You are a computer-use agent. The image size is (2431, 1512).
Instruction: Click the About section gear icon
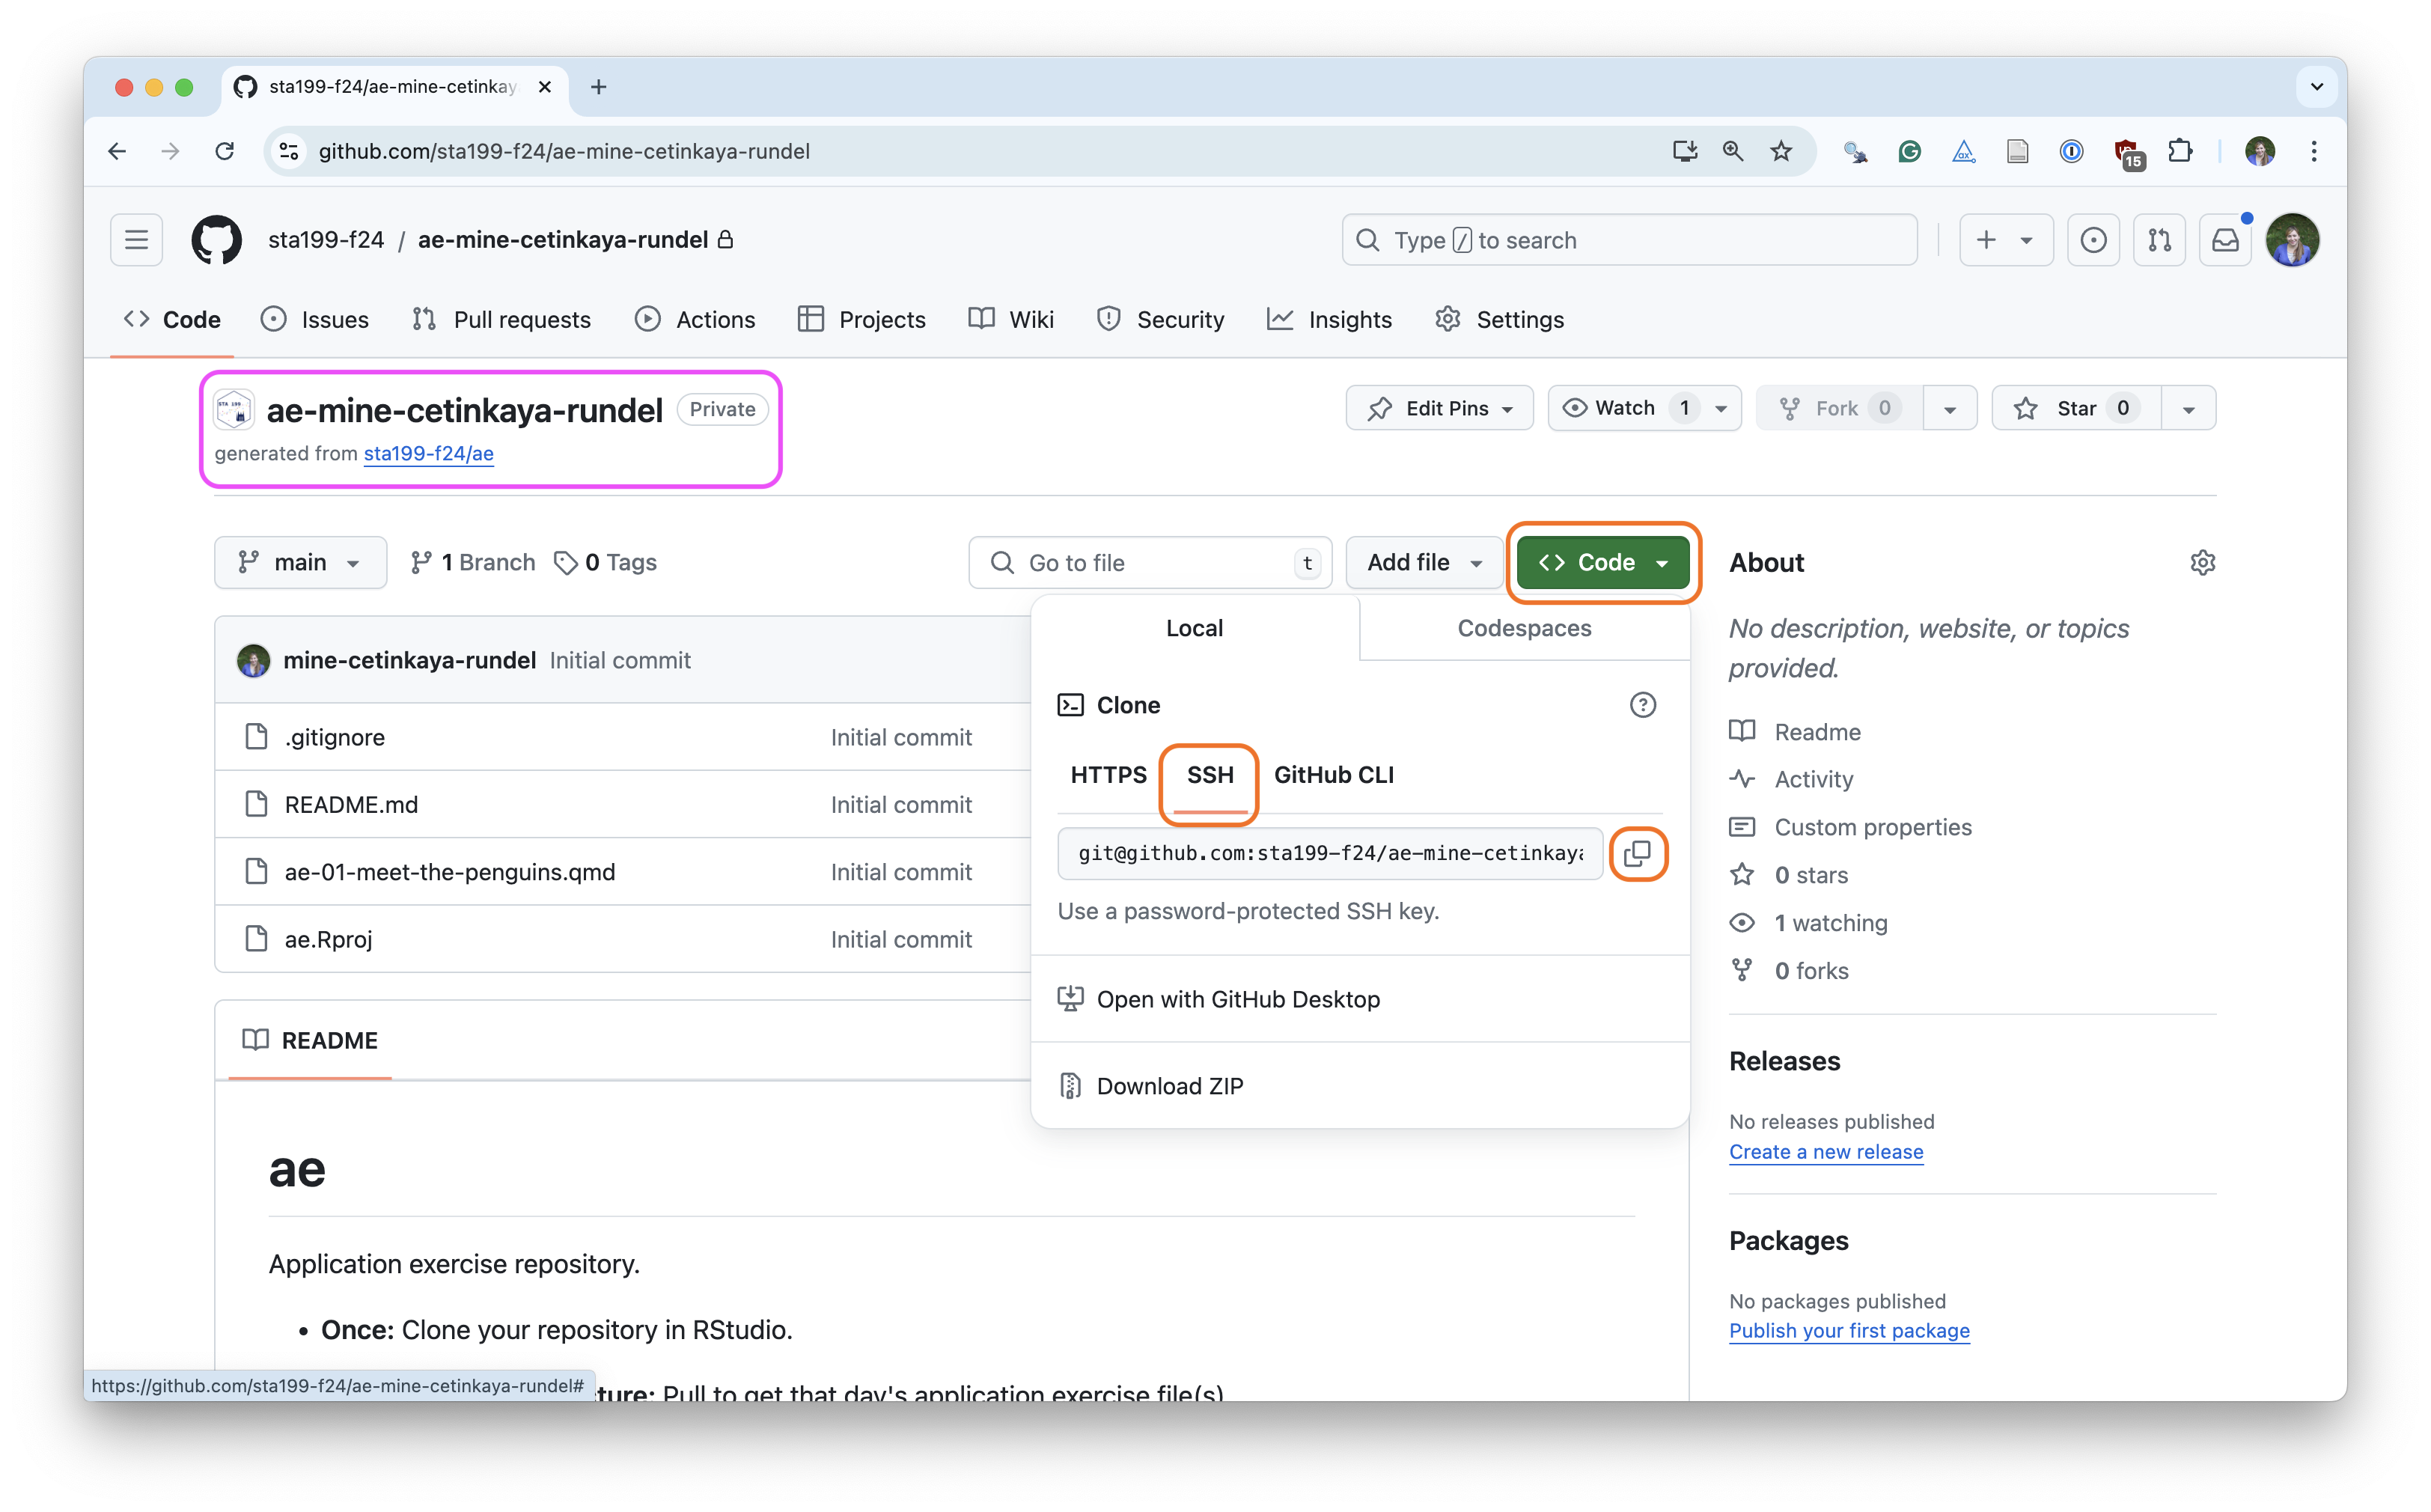(2202, 563)
